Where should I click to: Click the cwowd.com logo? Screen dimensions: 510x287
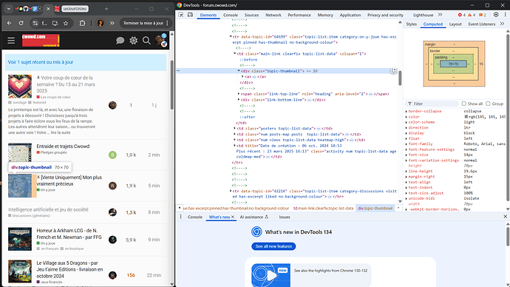click(41, 41)
